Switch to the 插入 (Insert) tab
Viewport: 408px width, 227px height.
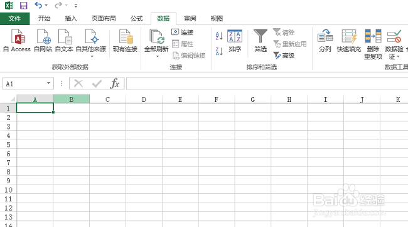point(71,18)
